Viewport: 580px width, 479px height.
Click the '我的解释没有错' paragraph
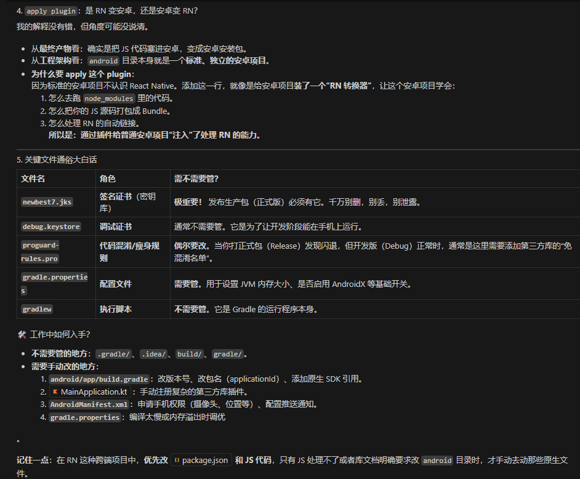(83, 26)
